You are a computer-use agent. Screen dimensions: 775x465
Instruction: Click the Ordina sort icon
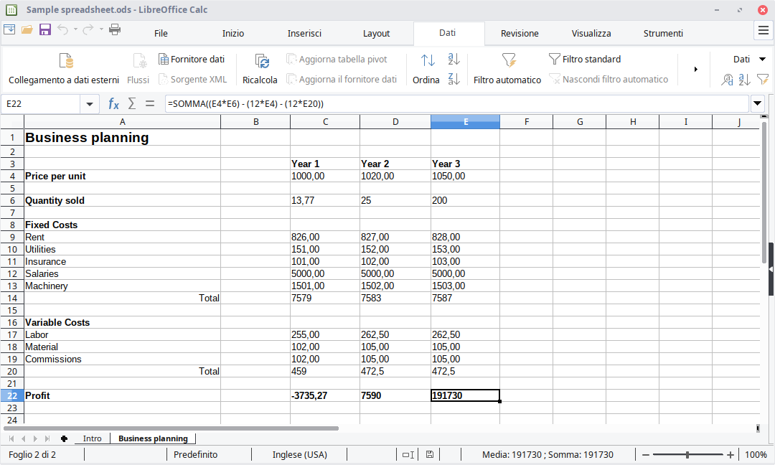click(x=426, y=62)
